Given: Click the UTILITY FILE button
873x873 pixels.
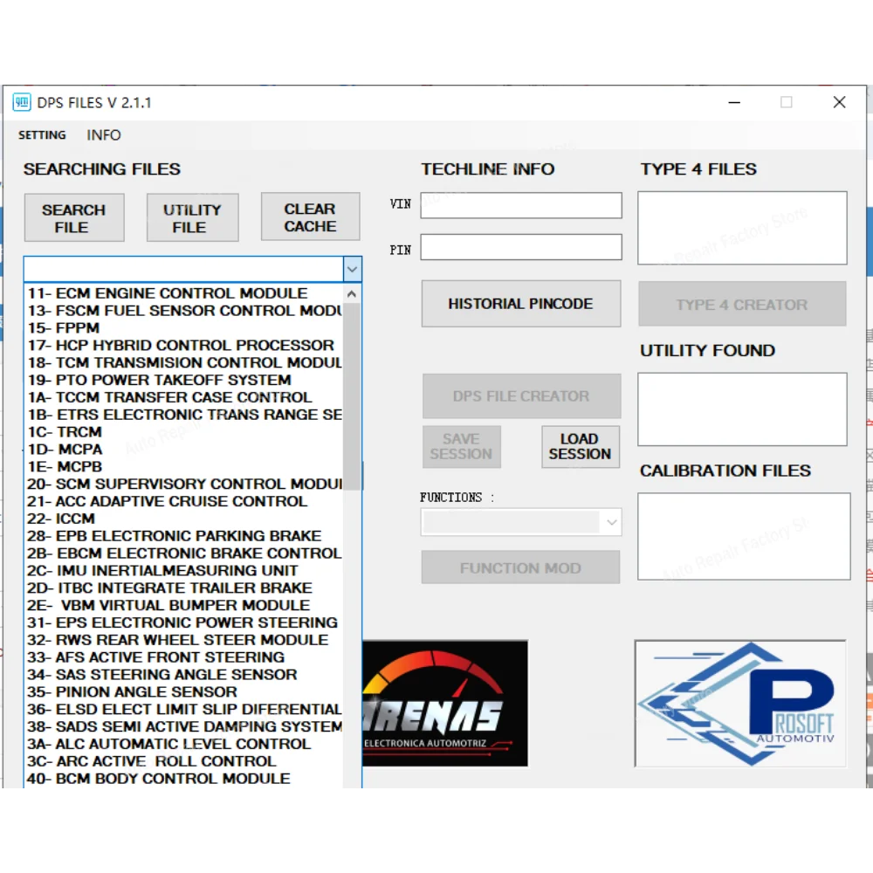Looking at the screenshot, I should click(x=193, y=217).
